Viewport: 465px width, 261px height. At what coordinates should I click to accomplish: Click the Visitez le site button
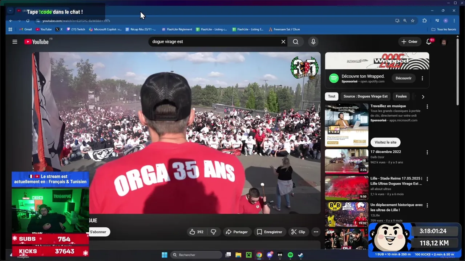click(x=385, y=142)
